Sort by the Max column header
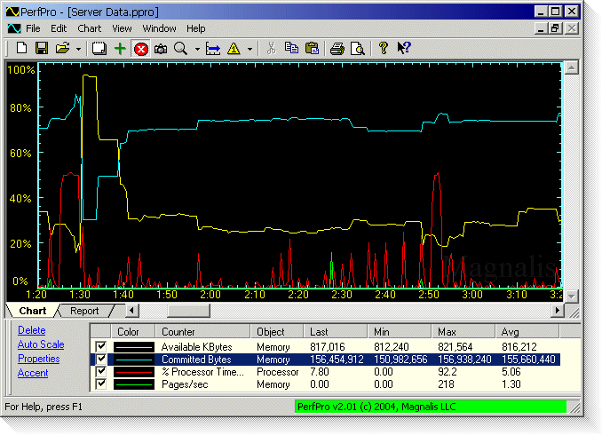This screenshot has height=435, width=602. [463, 331]
